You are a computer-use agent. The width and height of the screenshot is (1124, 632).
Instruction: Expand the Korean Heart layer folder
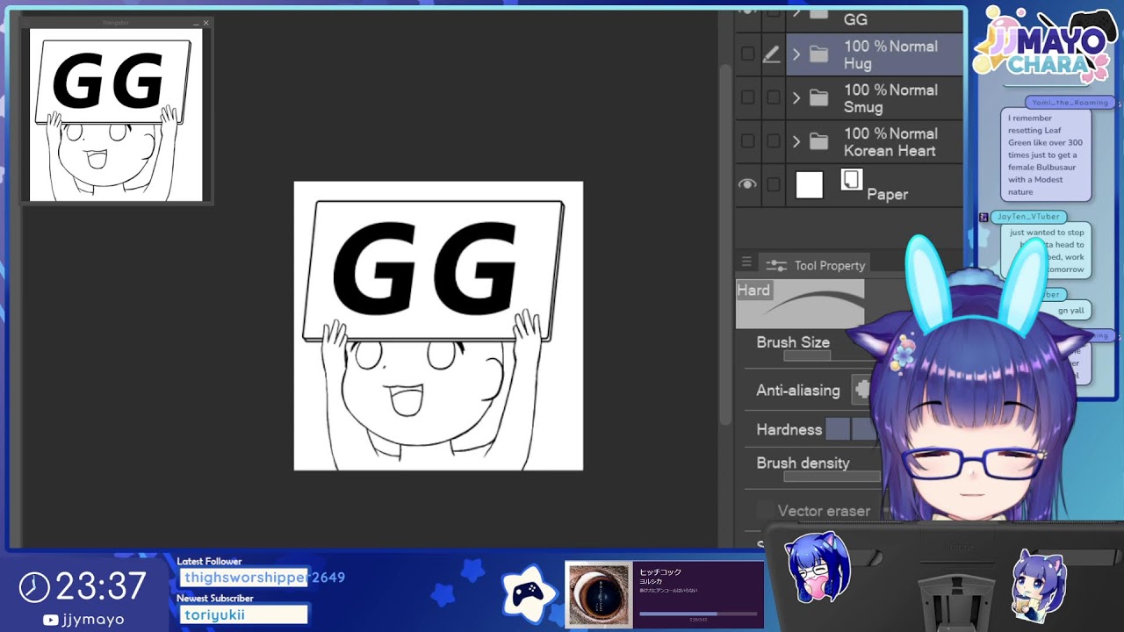click(796, 141)
